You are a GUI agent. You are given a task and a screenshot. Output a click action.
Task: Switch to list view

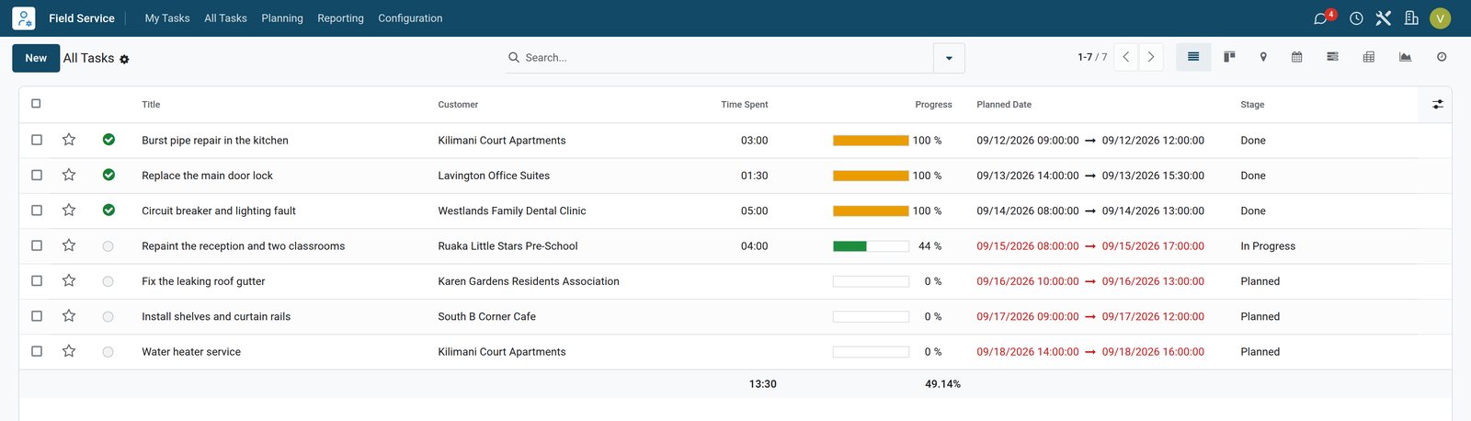[x=1193, y=57]
